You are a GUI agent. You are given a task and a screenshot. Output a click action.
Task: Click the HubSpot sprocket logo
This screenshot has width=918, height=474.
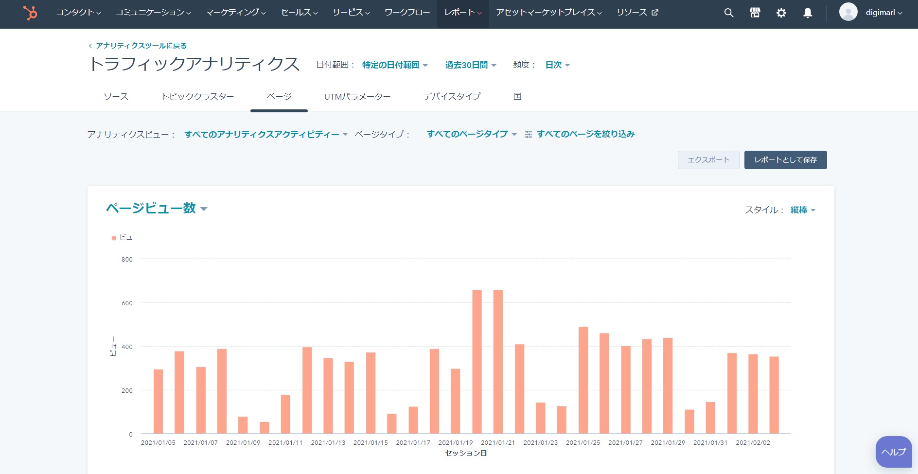coord(30,13)
